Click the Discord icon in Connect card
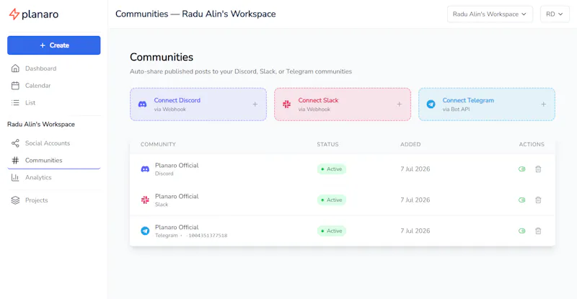The width and height of the screenshot is (577, 299). [x=142, y=104]
